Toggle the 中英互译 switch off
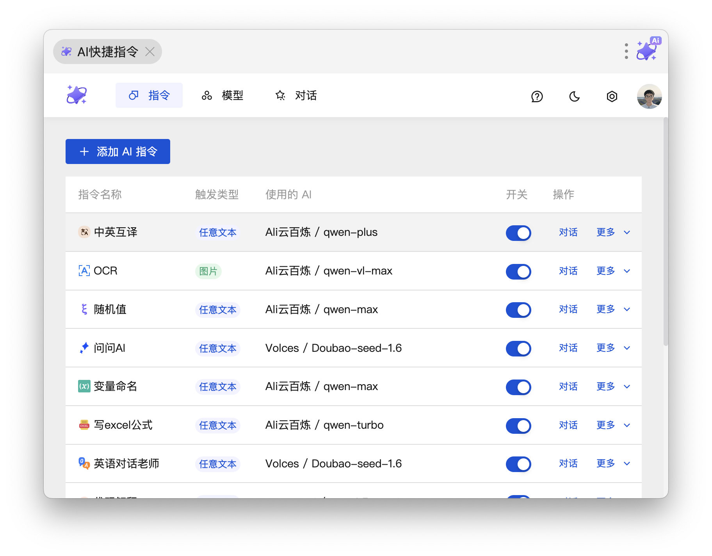This screenshot has height=556, width=712. (518, 233)
